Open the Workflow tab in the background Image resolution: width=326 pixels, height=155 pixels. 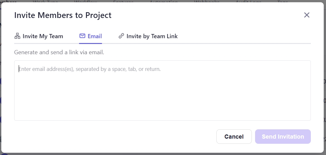point(85,1)
